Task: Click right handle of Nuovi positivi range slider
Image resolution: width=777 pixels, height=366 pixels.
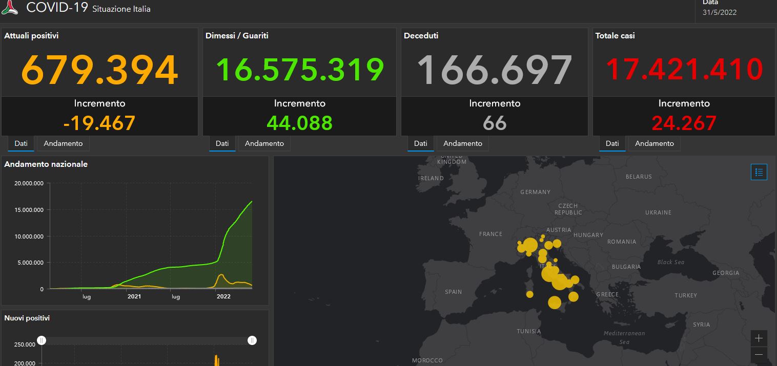Action: click(x=252, y=340)
